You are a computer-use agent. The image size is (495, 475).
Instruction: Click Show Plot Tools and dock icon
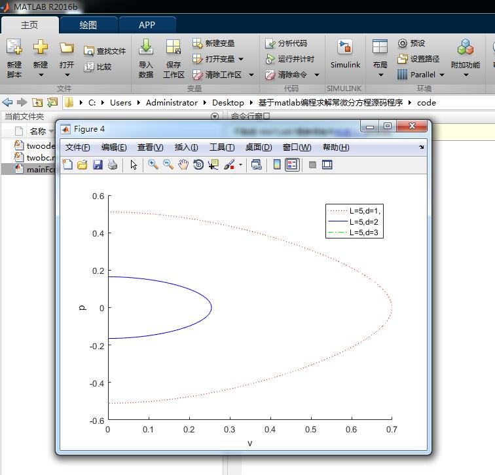click(x=327, y=164)
